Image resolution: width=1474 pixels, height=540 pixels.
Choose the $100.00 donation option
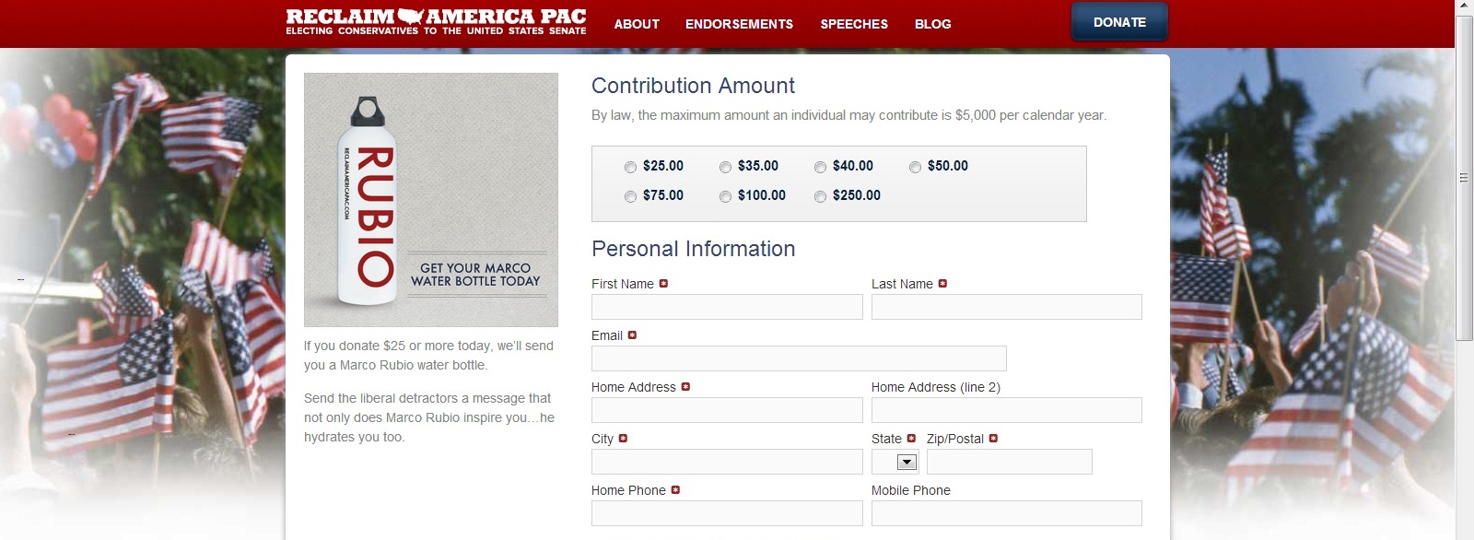click(726, 196)
